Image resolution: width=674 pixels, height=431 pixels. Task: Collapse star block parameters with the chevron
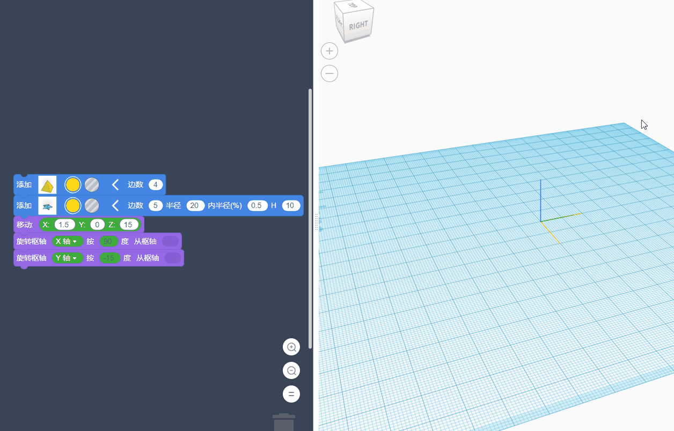pos(115,206)
